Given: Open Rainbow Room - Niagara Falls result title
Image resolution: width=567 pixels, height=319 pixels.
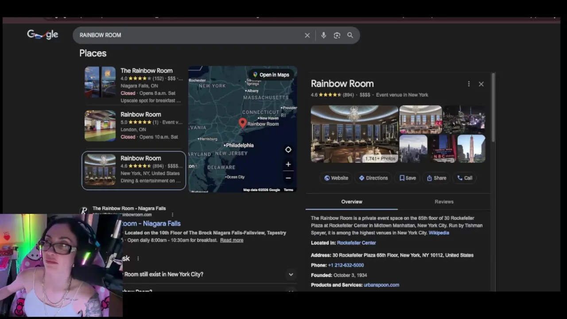Looking at the screenshot, I should pyautogui.click(x=151, y=224).
